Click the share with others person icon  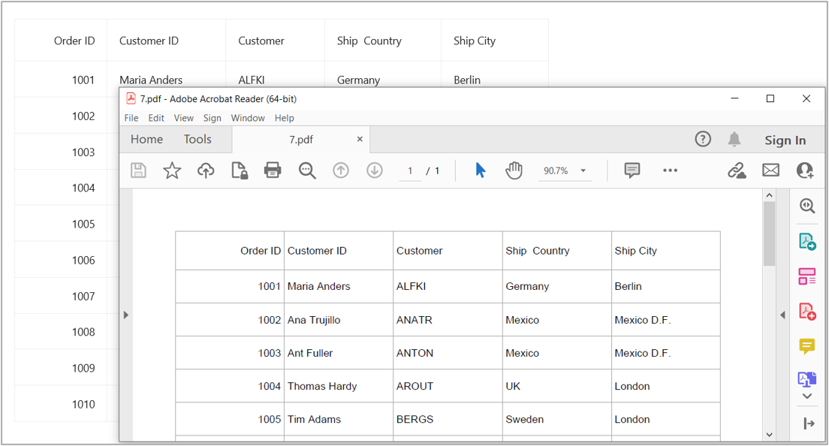[x=805, y=170]
